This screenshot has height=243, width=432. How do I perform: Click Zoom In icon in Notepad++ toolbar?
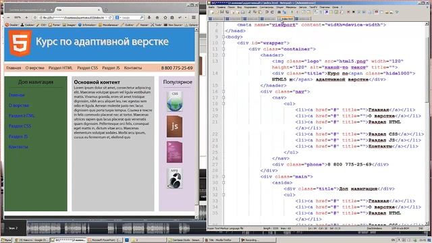pos(292,12)
